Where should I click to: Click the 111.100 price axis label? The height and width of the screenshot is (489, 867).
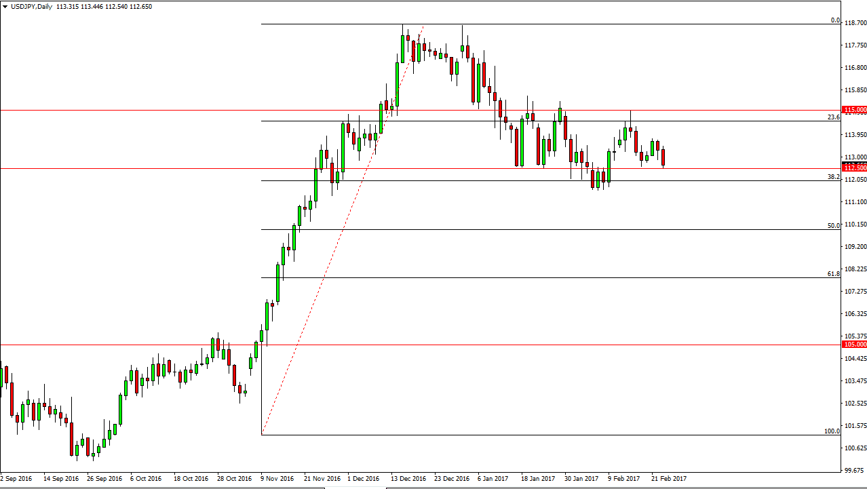pyautogui.click(x=855, y=202)
